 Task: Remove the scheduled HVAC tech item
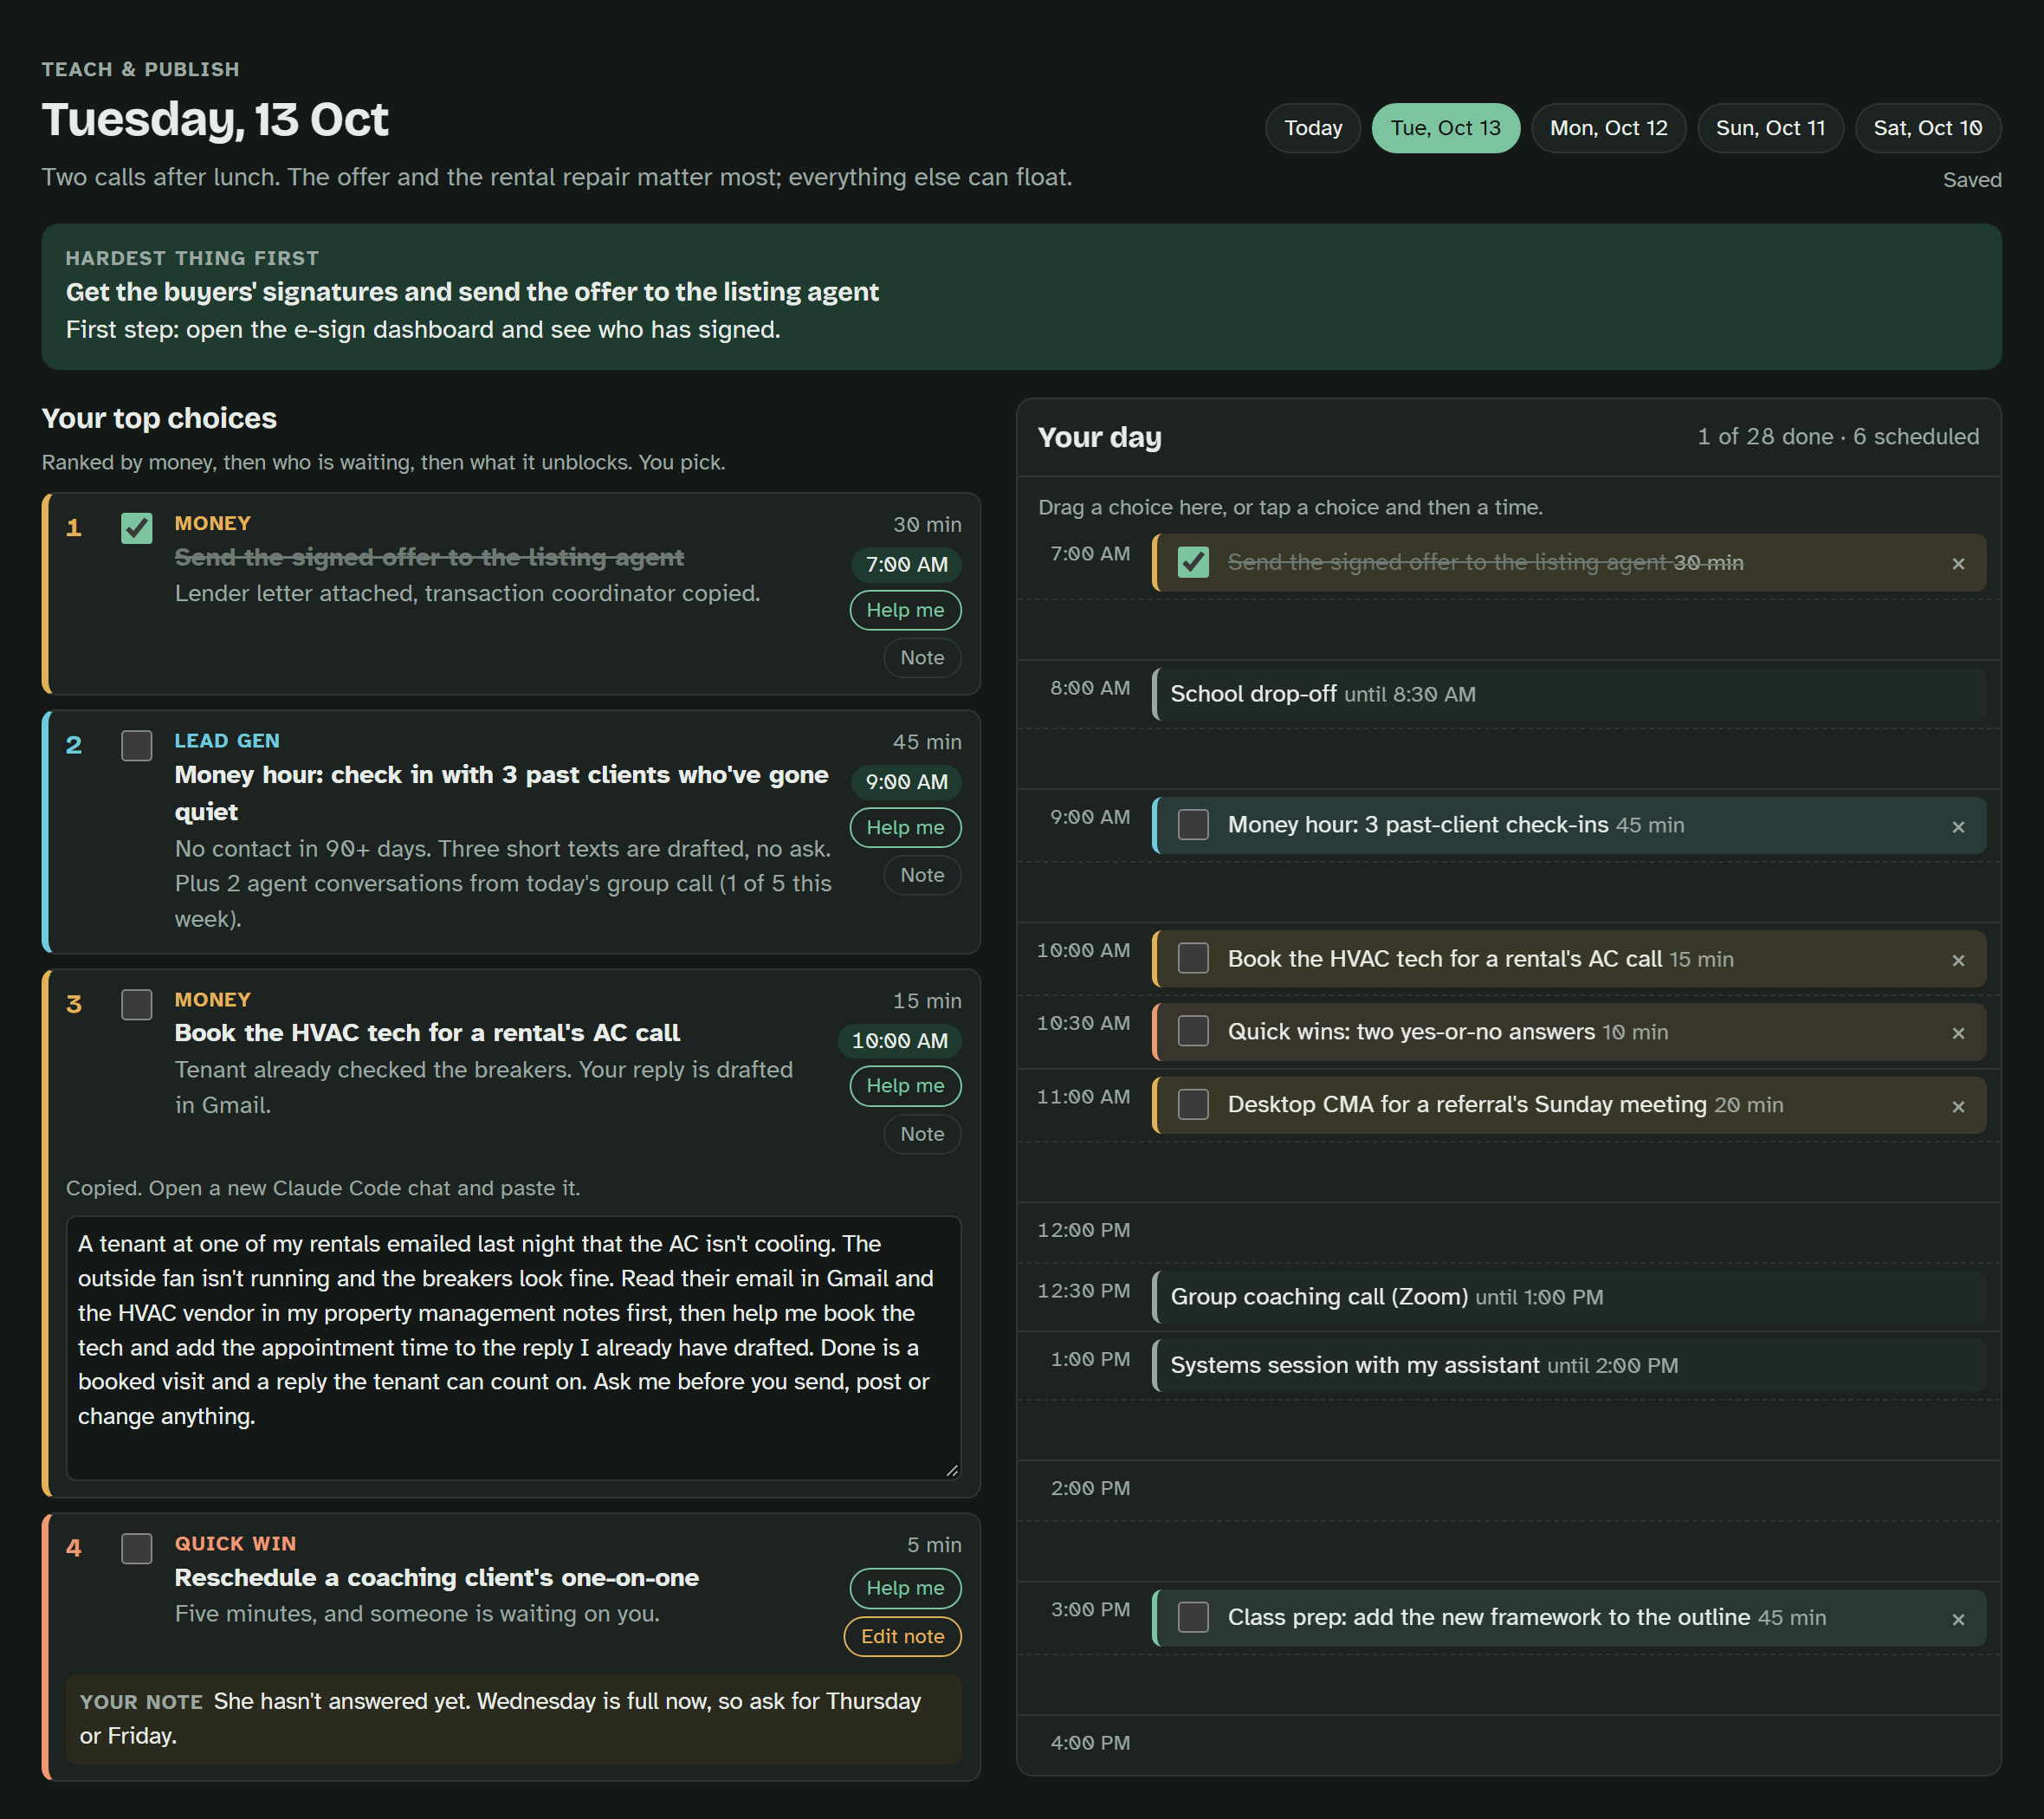[x=1957, y=960]
